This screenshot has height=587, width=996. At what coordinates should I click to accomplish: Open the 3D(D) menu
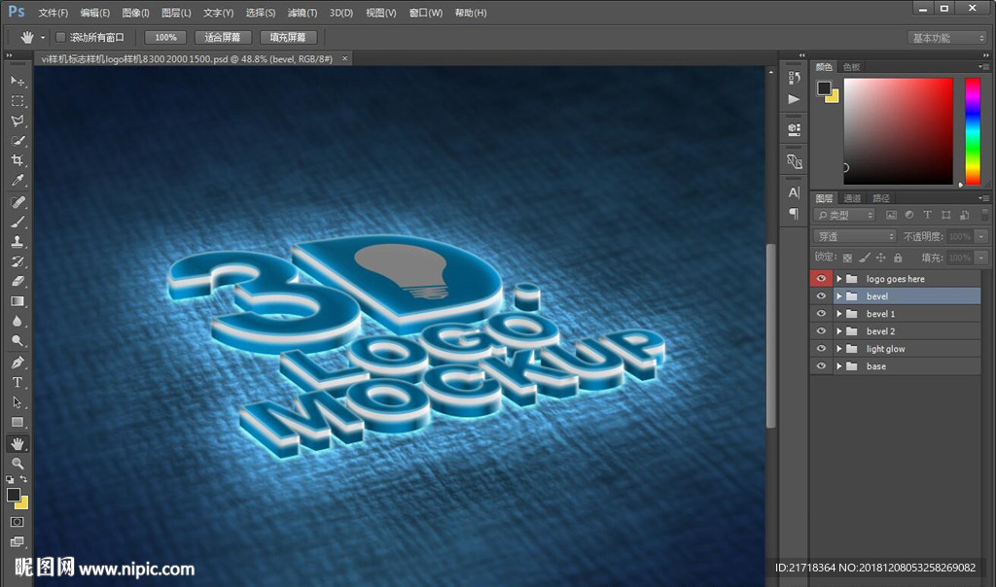tap(341, 13)
